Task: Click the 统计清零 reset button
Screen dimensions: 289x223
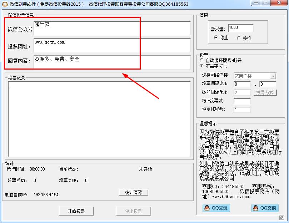Action: point(134,192)
